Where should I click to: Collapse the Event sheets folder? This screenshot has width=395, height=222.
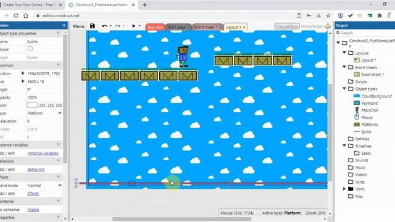click(344, 67)
